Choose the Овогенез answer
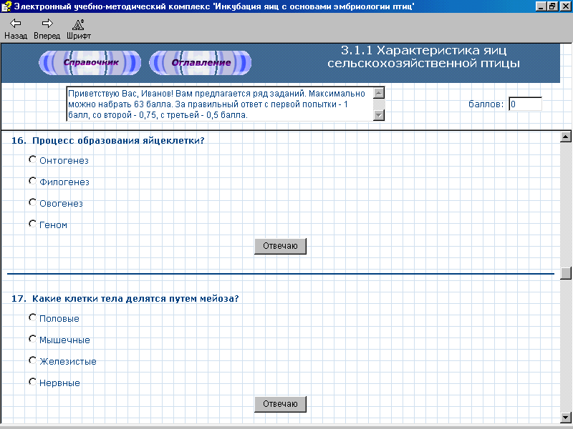This screenshot has height=429, width=573. pos(32,202)
